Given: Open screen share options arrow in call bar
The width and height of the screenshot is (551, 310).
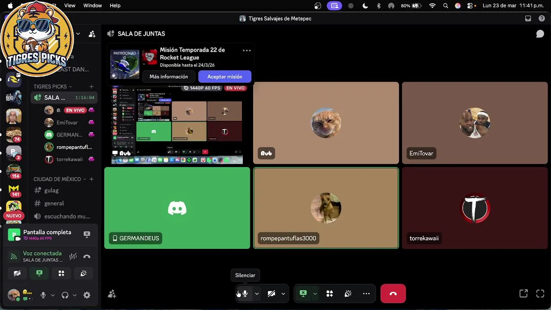Looking at the screenshot, I should pos(315,294).
